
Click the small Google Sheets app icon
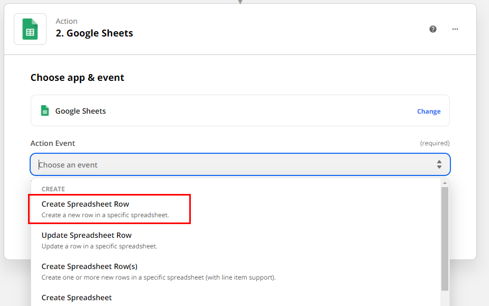[x=45, y=111]
